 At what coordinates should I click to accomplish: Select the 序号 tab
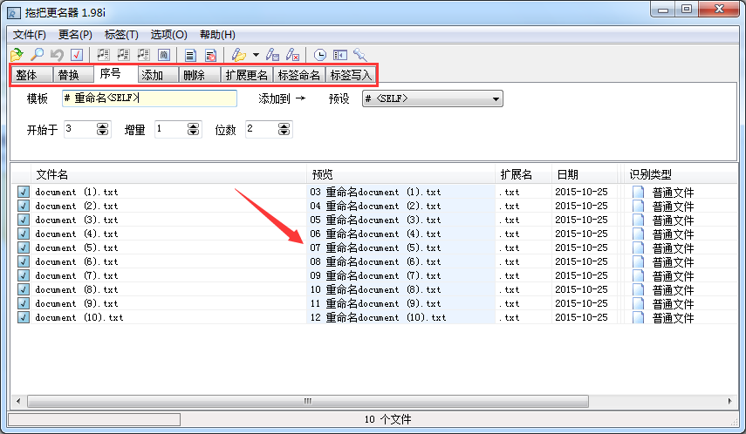[x=116, y=74]
